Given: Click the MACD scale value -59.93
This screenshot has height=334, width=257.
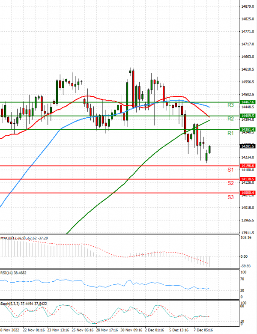Looking at the screenshot, I should click(x=246, y=266).
